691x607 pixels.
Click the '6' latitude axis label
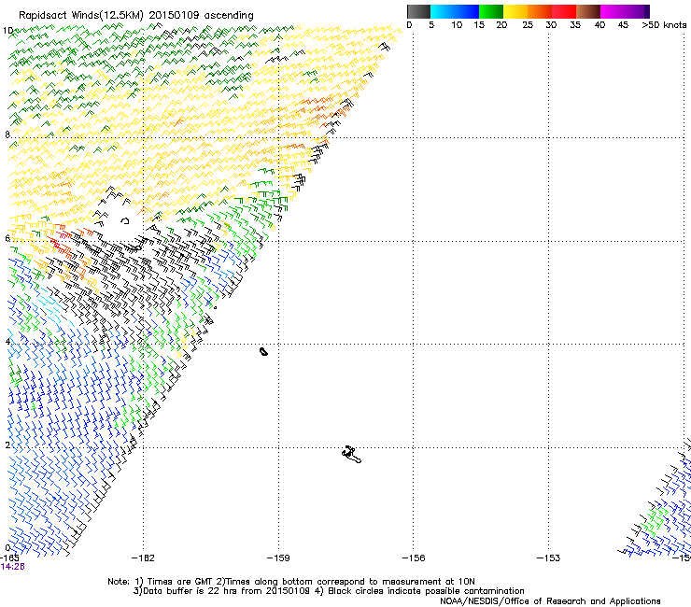[7, 238]
